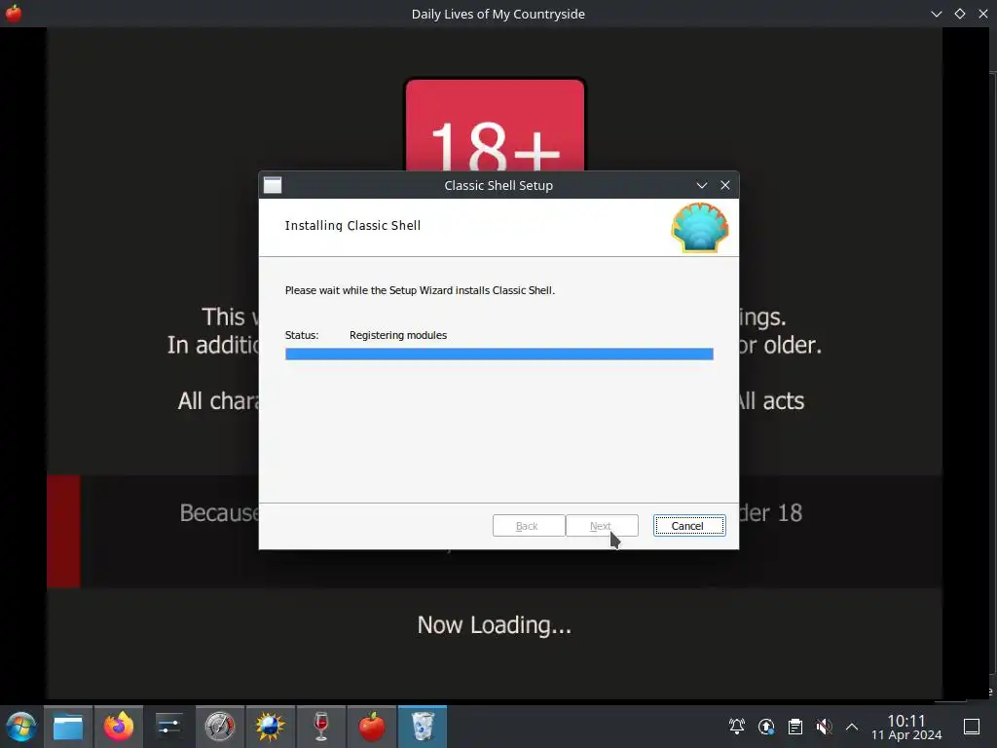Click the red 18+ badge in game window
Image resolution: width=997 pixels, height=748 pixels.
(x=495, y=126)
